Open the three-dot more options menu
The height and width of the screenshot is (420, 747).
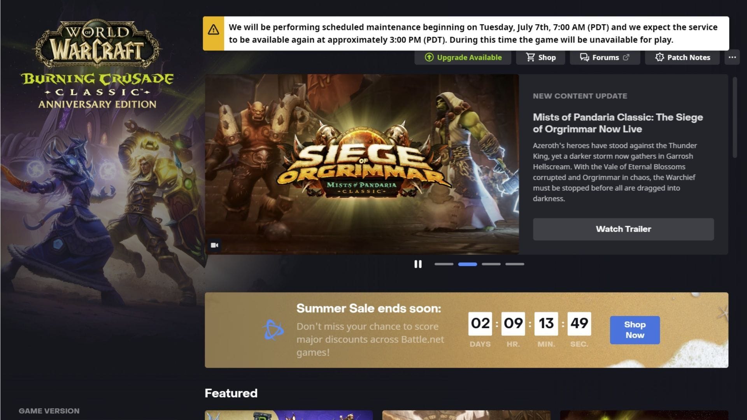[x=732, y=58]
